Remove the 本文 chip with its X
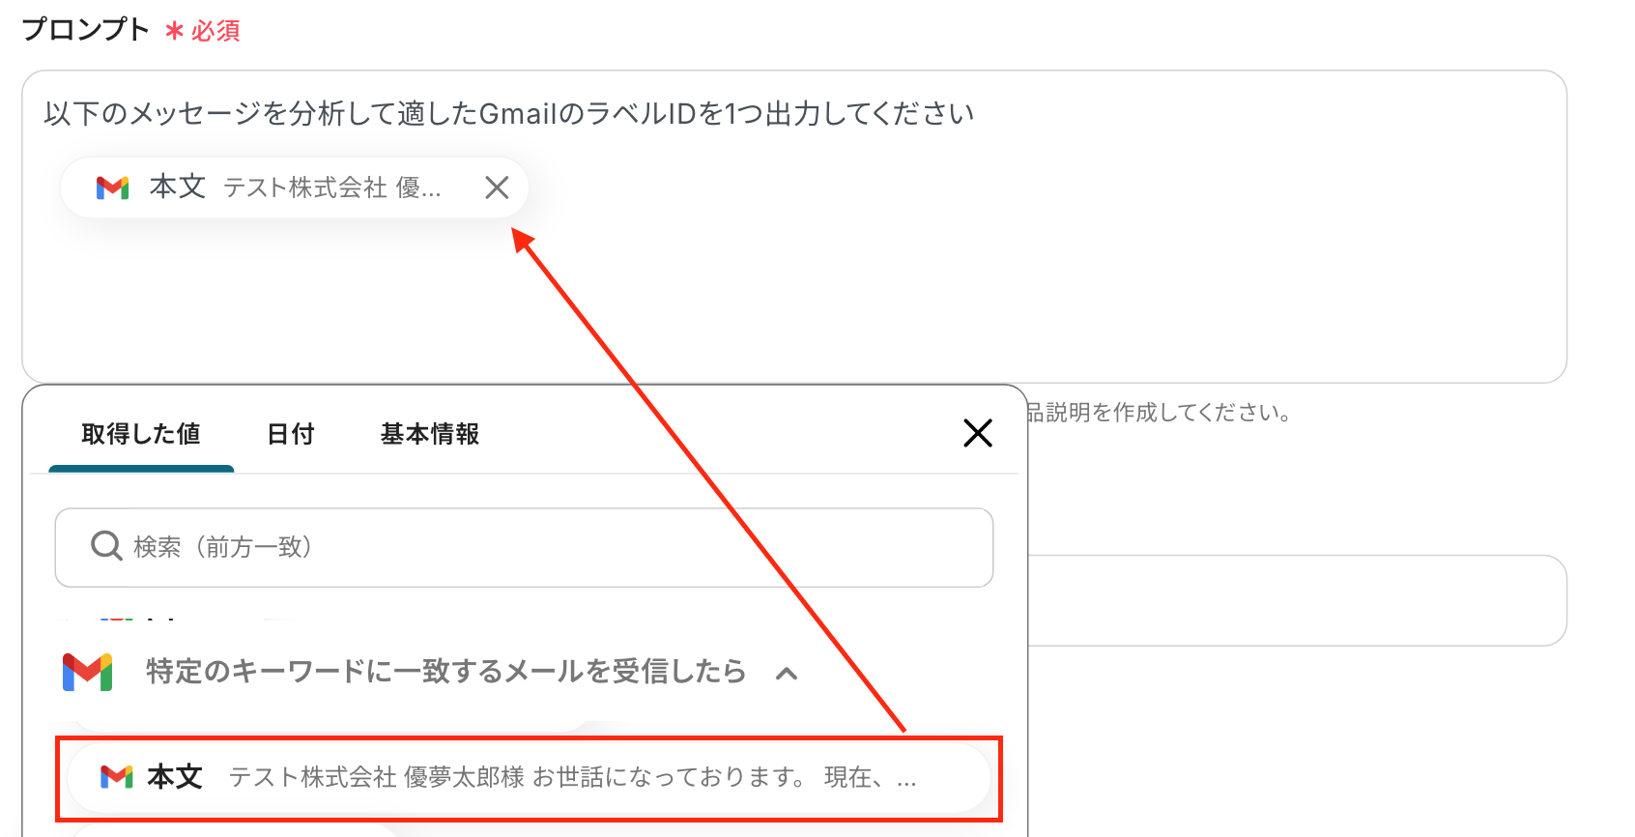Image resolution: width=1635 pixels, height=837 pixels. click(497, 188)
